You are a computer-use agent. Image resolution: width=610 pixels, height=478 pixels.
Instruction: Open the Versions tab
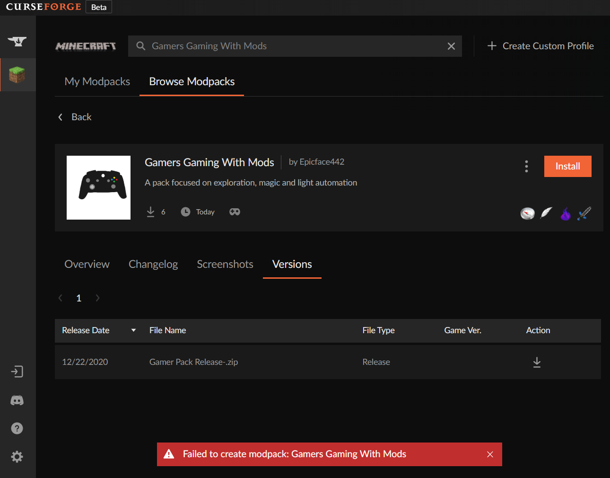pos(292,264)
